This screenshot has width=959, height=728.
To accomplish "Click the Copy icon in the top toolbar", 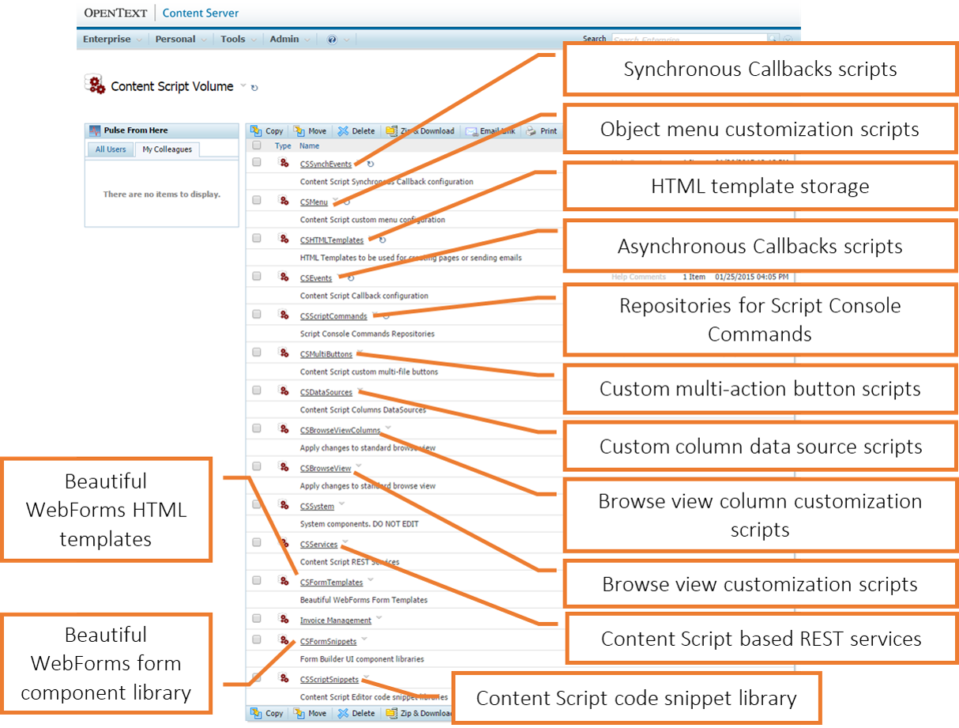I will (257, 131).
